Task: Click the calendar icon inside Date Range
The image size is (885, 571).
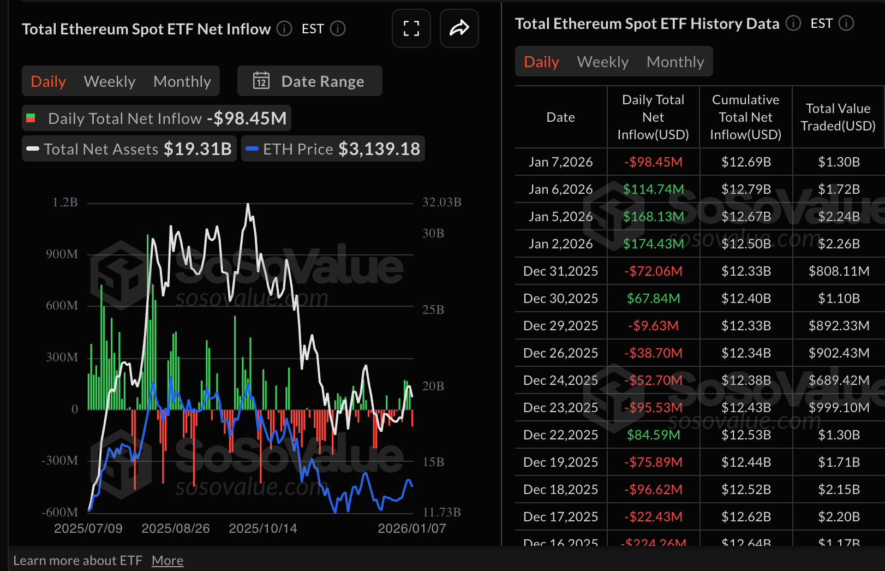Action: pyautogui.click(x=261, y=81)
